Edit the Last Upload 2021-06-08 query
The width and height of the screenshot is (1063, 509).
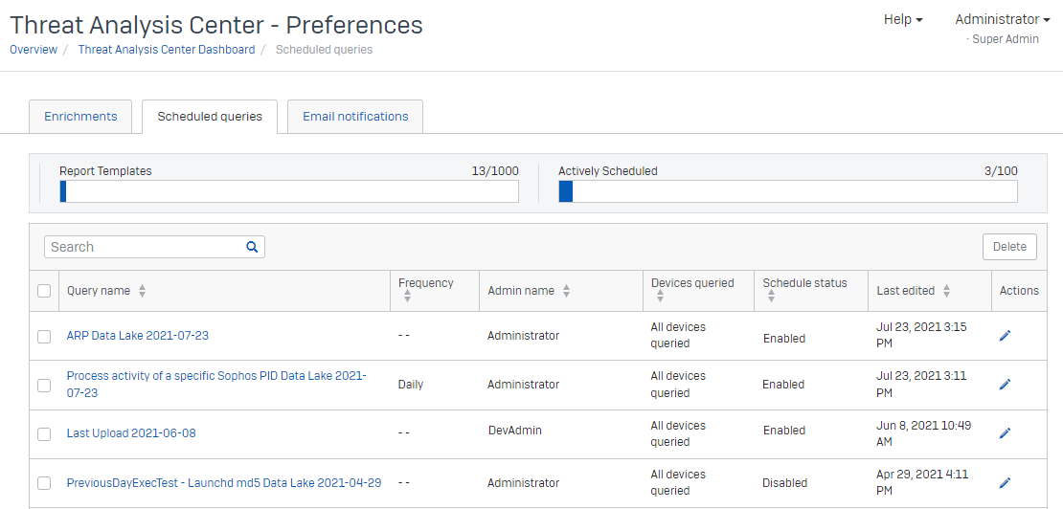1005,433
